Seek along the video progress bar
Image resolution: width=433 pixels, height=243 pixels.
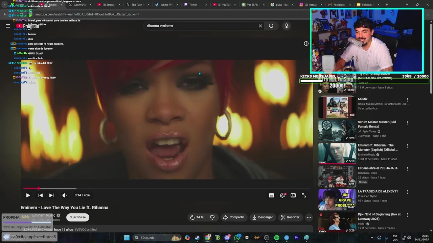[167, 188]
